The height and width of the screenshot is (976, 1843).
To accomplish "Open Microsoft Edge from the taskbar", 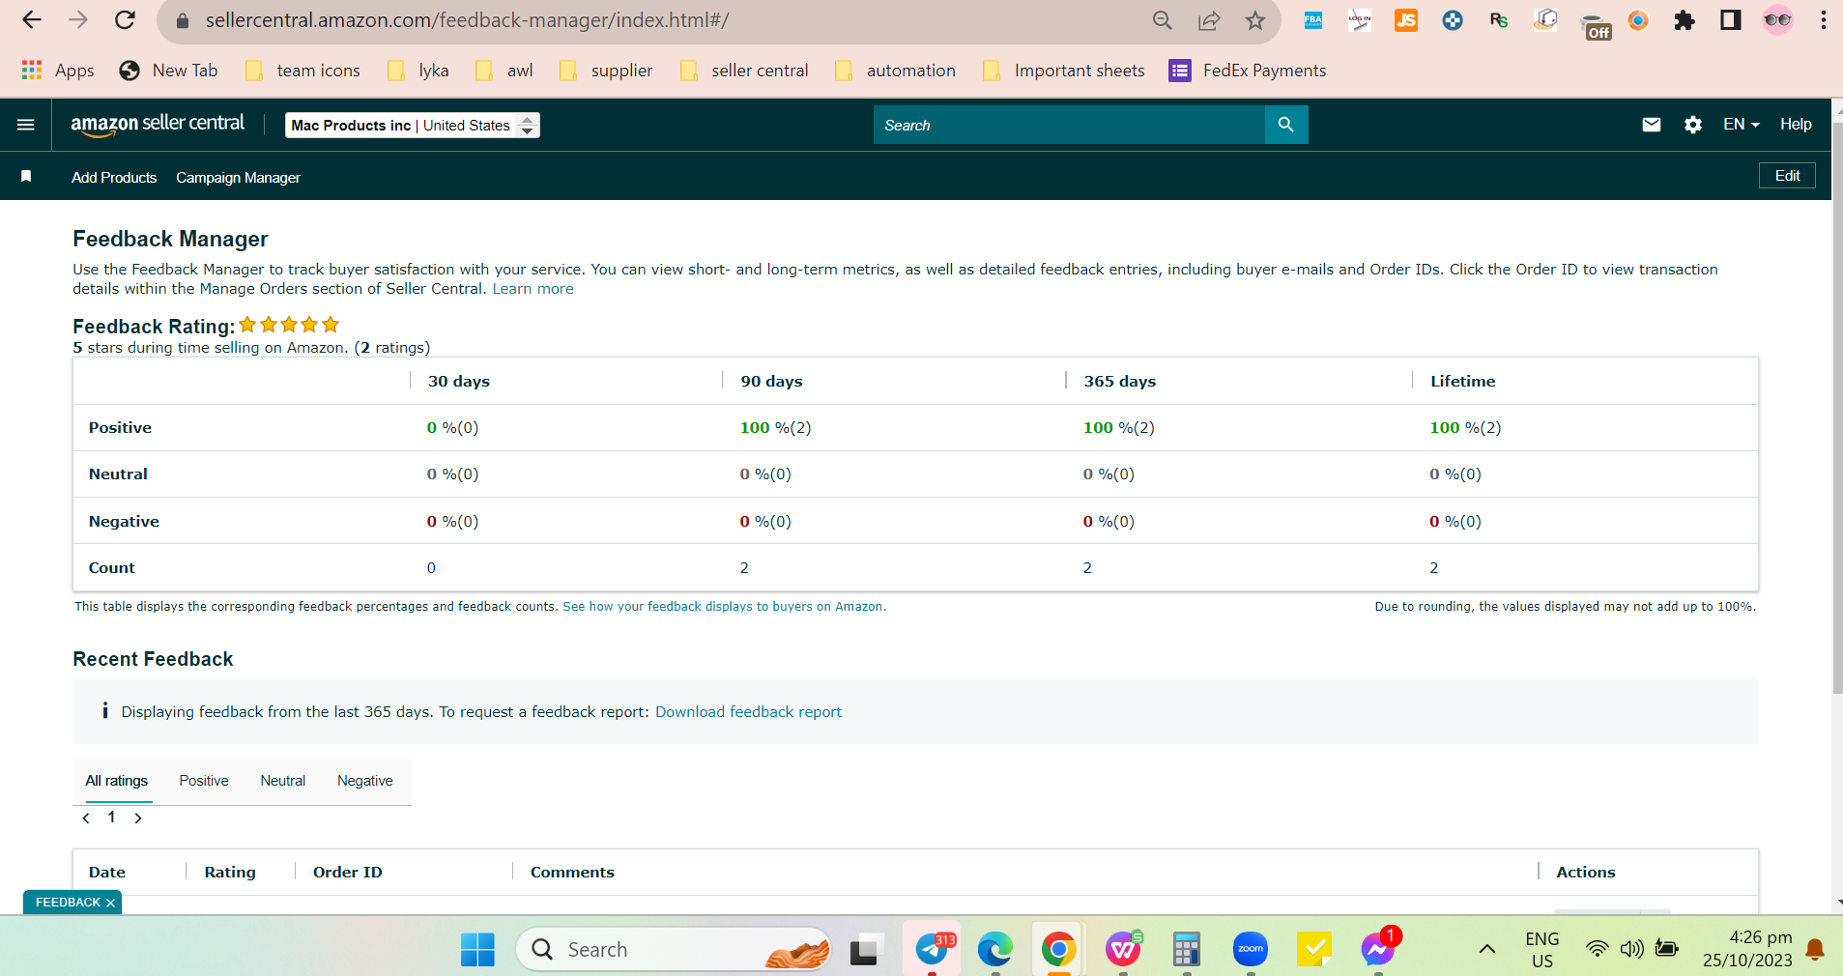I will coord(994,950).
